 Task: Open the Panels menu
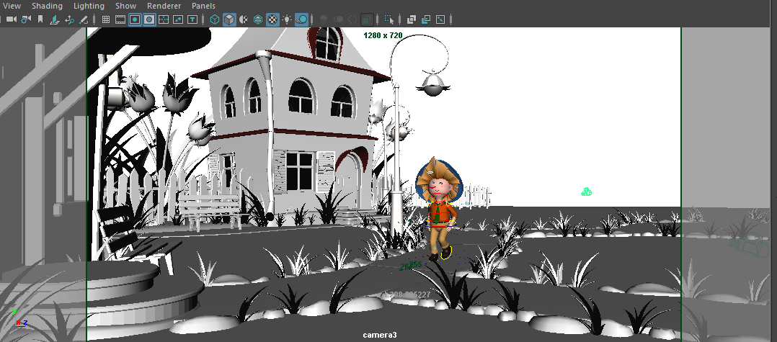203,6
